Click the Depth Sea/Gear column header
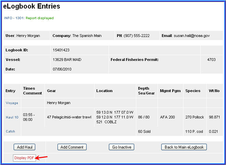The width and height of the screenshot is (226, 165). pos(146,91)
